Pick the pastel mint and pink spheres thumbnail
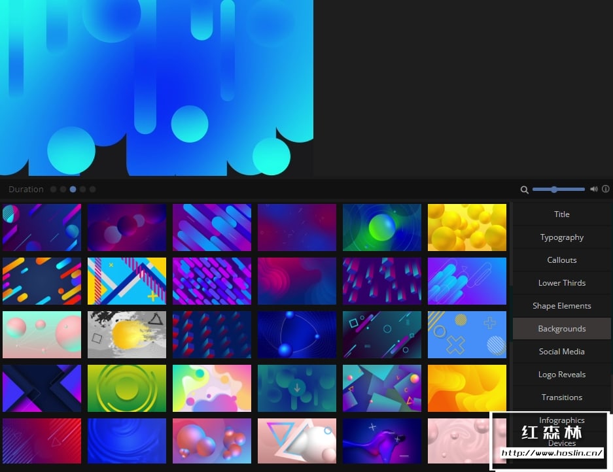Viewport: 613px width, 472px height. point(42,335)
